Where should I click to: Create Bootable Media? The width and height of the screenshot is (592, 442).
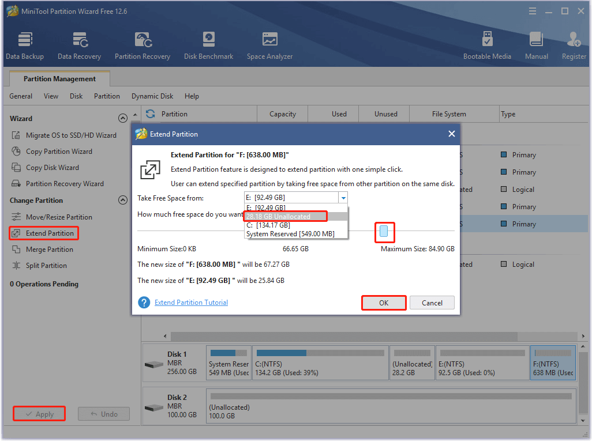(487, 46)
